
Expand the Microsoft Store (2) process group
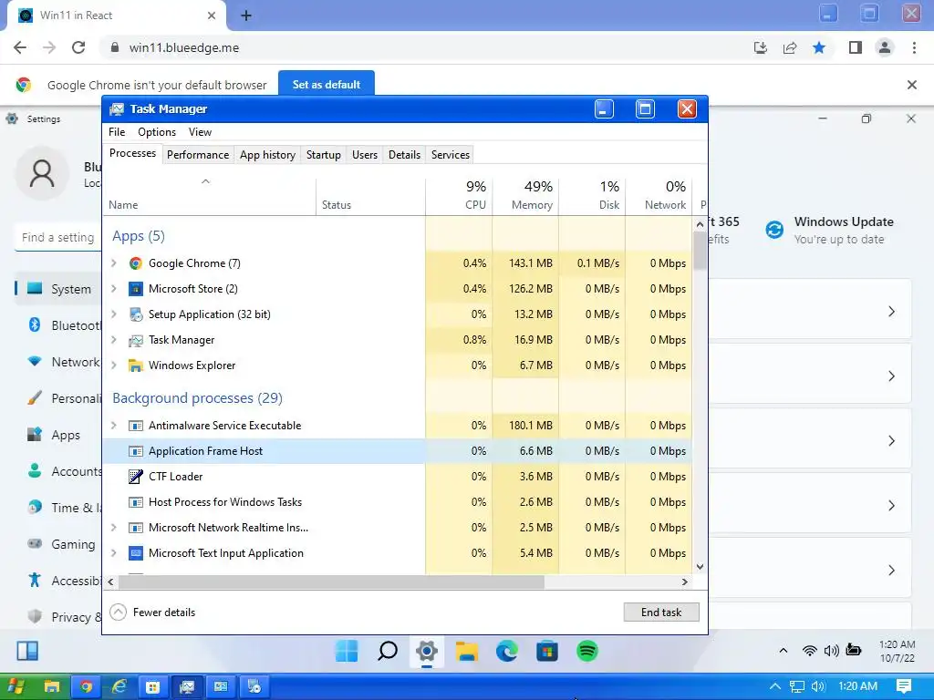click(114, 289)
